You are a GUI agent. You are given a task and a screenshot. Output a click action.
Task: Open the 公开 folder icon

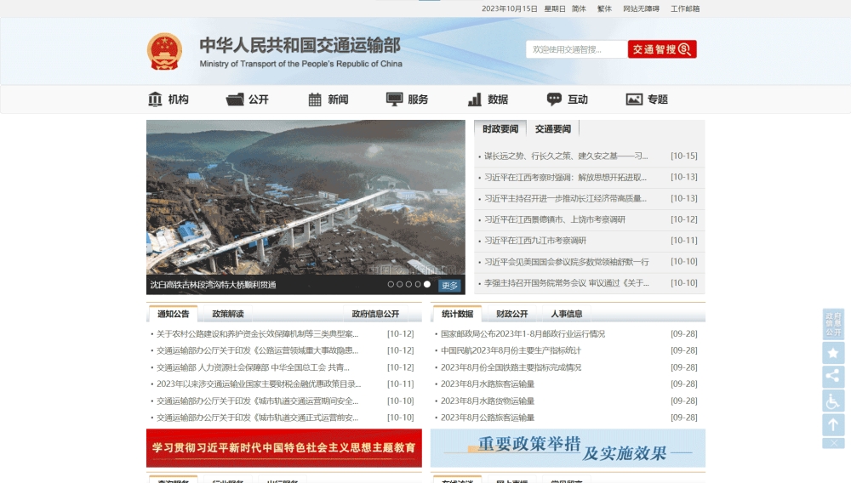235,99
